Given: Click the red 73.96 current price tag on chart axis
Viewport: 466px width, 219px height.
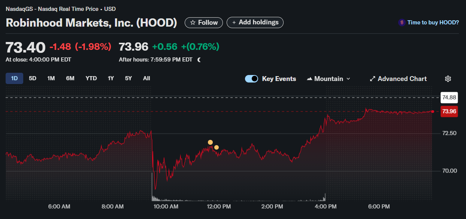Looking at the screenshot, I should coord(449,111).
